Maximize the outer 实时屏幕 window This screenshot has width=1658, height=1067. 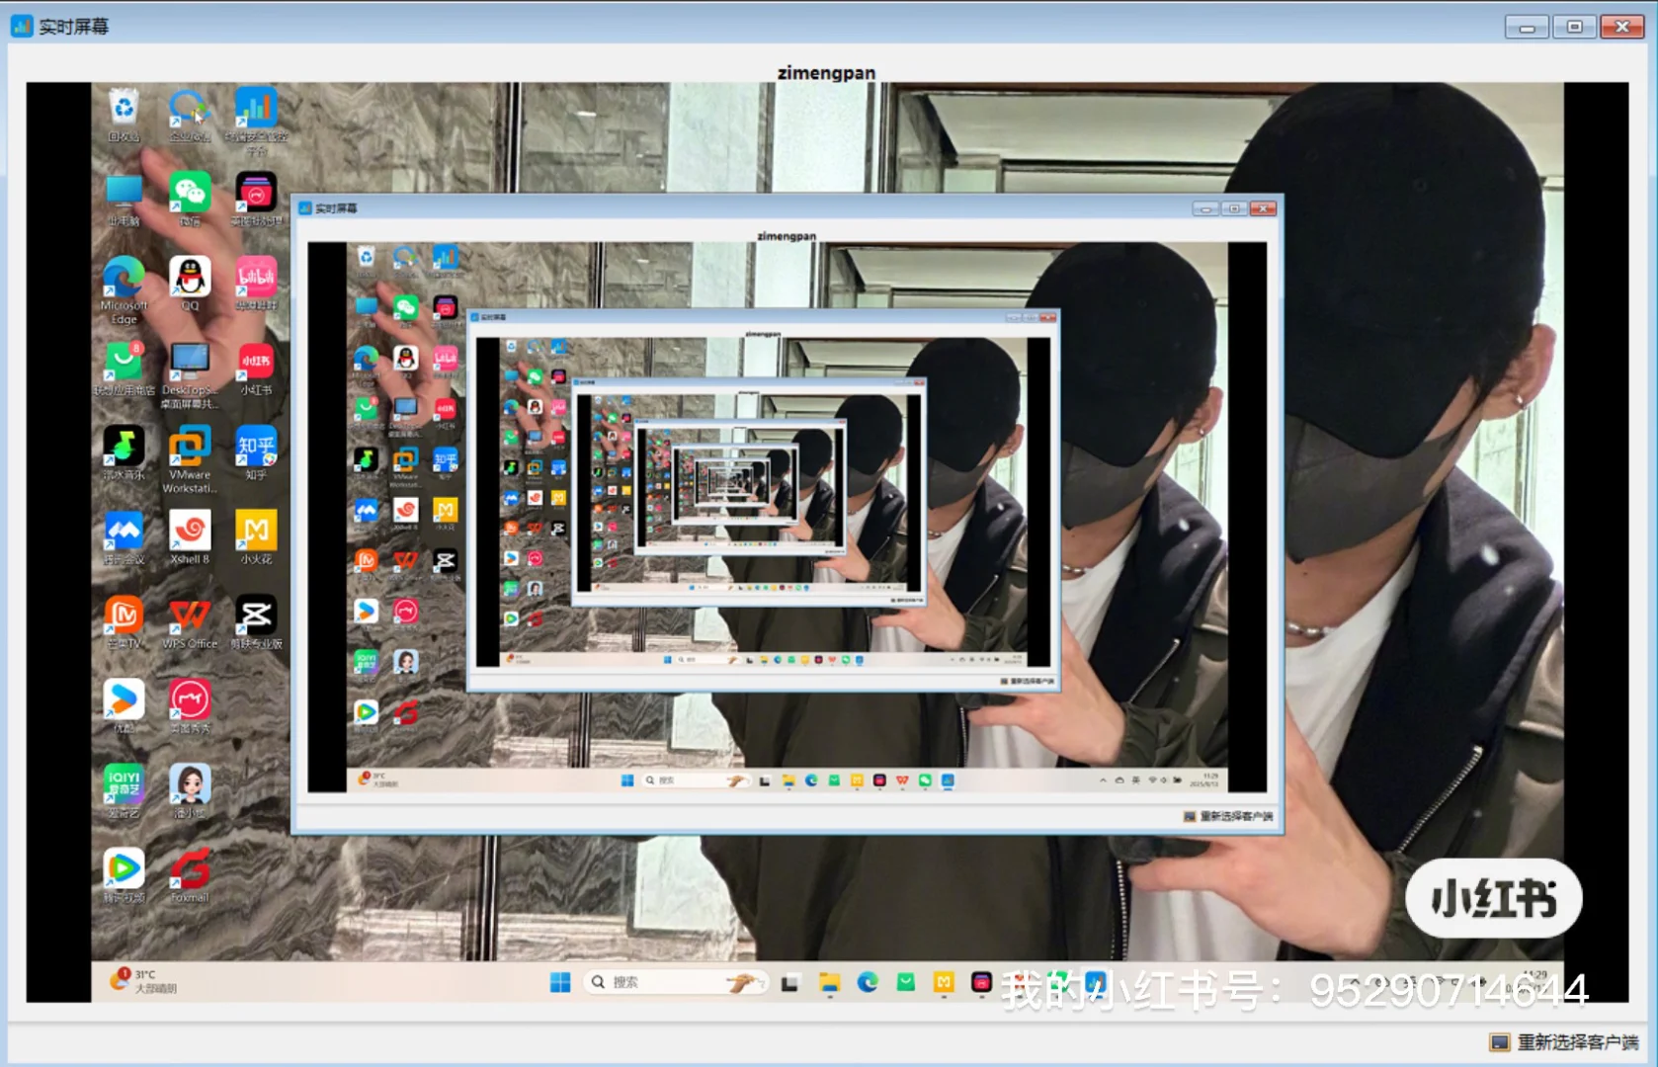(x=1574, y=27)
